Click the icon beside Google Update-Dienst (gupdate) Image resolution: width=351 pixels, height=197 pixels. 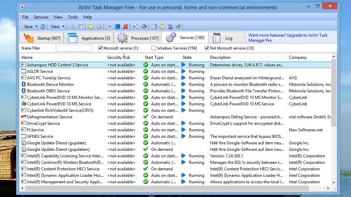pyautogui.click(x=24, y=143)
